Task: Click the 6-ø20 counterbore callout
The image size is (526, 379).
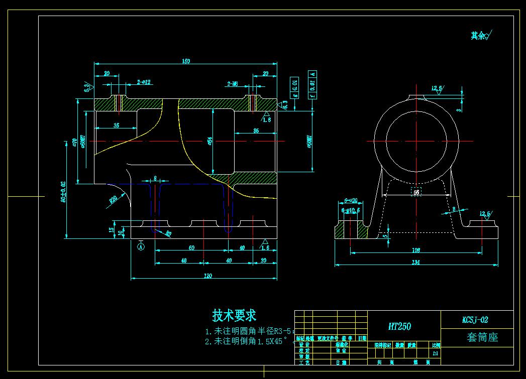Action: coord(351,201)
